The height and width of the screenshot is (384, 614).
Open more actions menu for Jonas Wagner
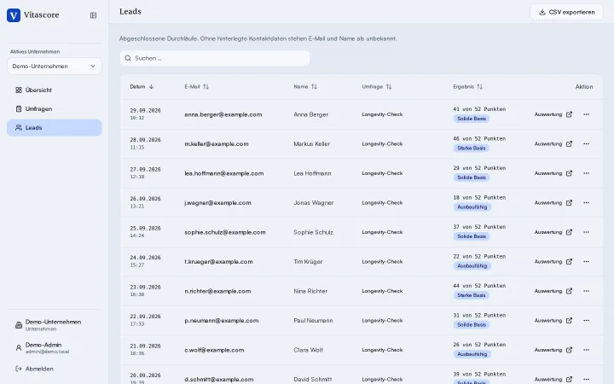[586, 202]
